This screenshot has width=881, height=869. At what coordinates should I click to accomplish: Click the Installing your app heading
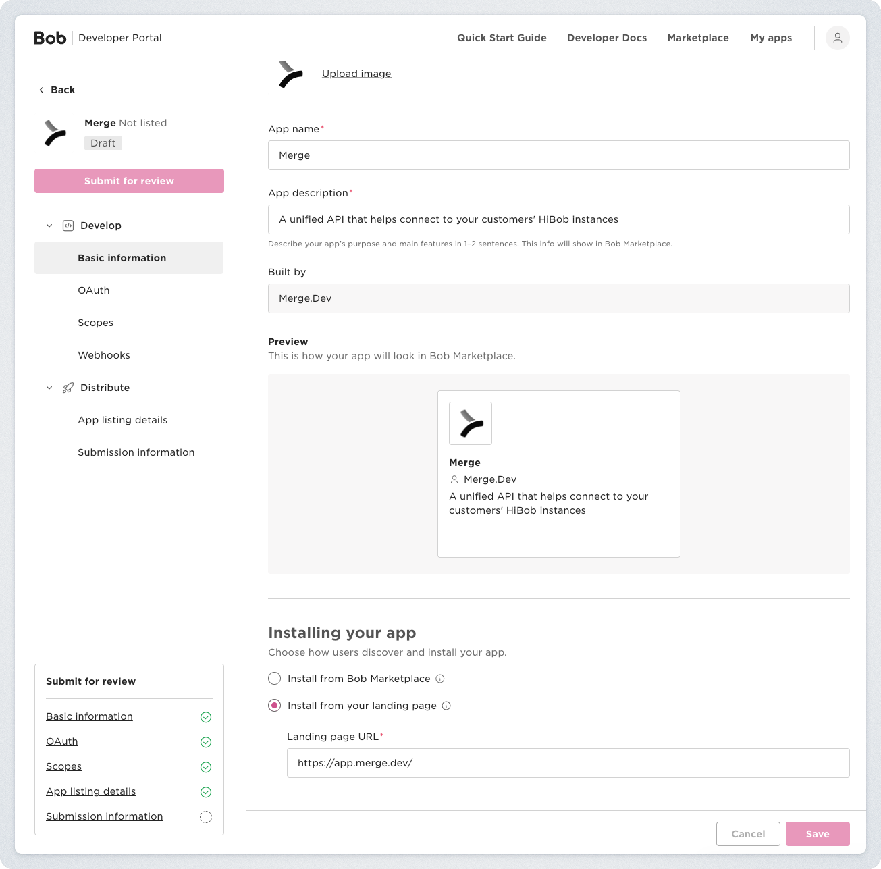342,633
